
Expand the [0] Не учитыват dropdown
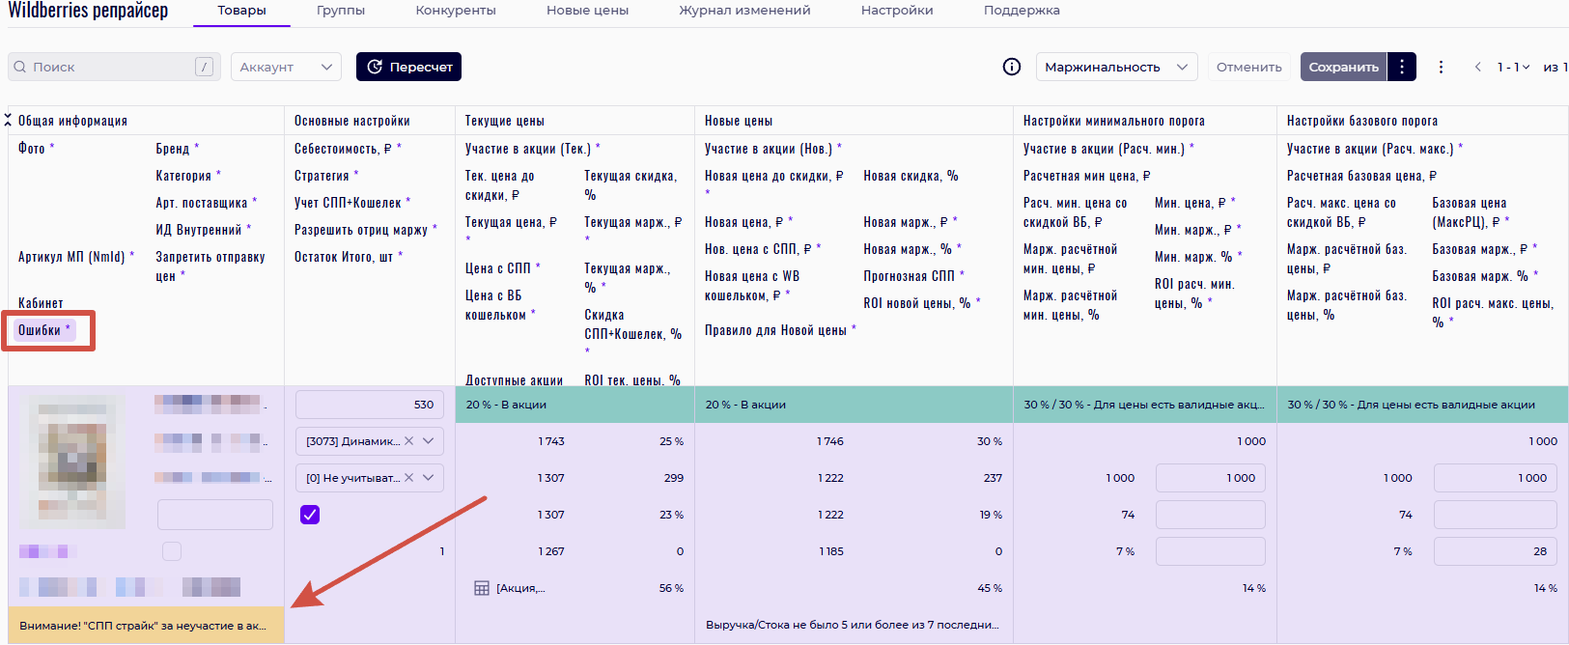coord(429,478)
